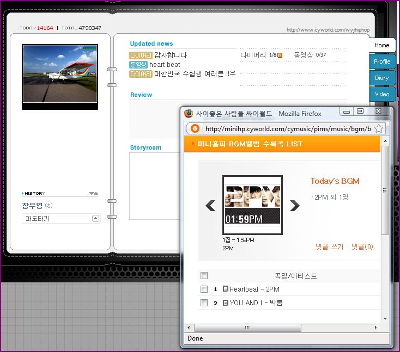Click 동영상 0/37 counter link
Image resolution: width=400 pixels, height=352 pixels.
point(310,55)
